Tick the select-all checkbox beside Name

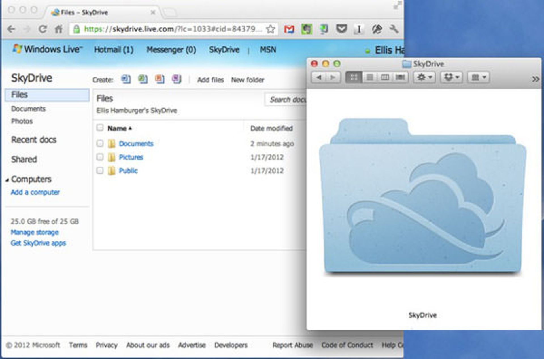tap(100, 128)
